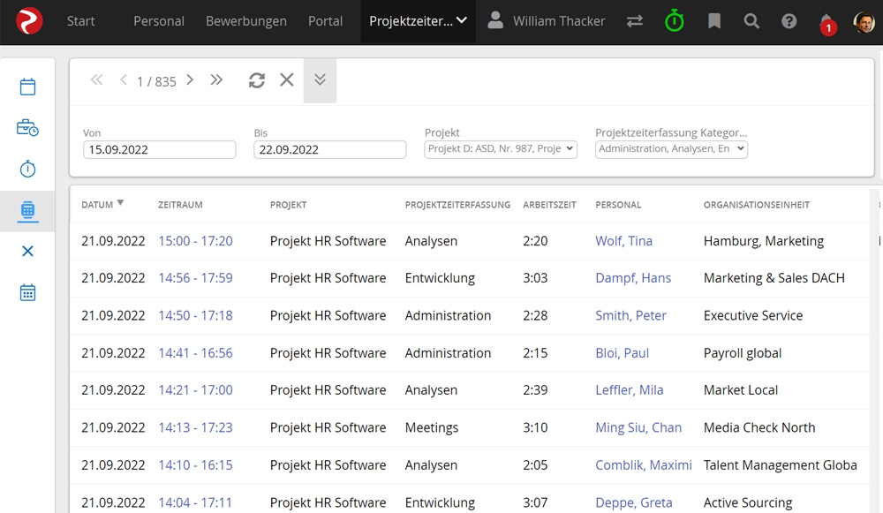This screenshot has height=513, width=883.
Task: Open the bookmarks icon
Action: (714, 21)
